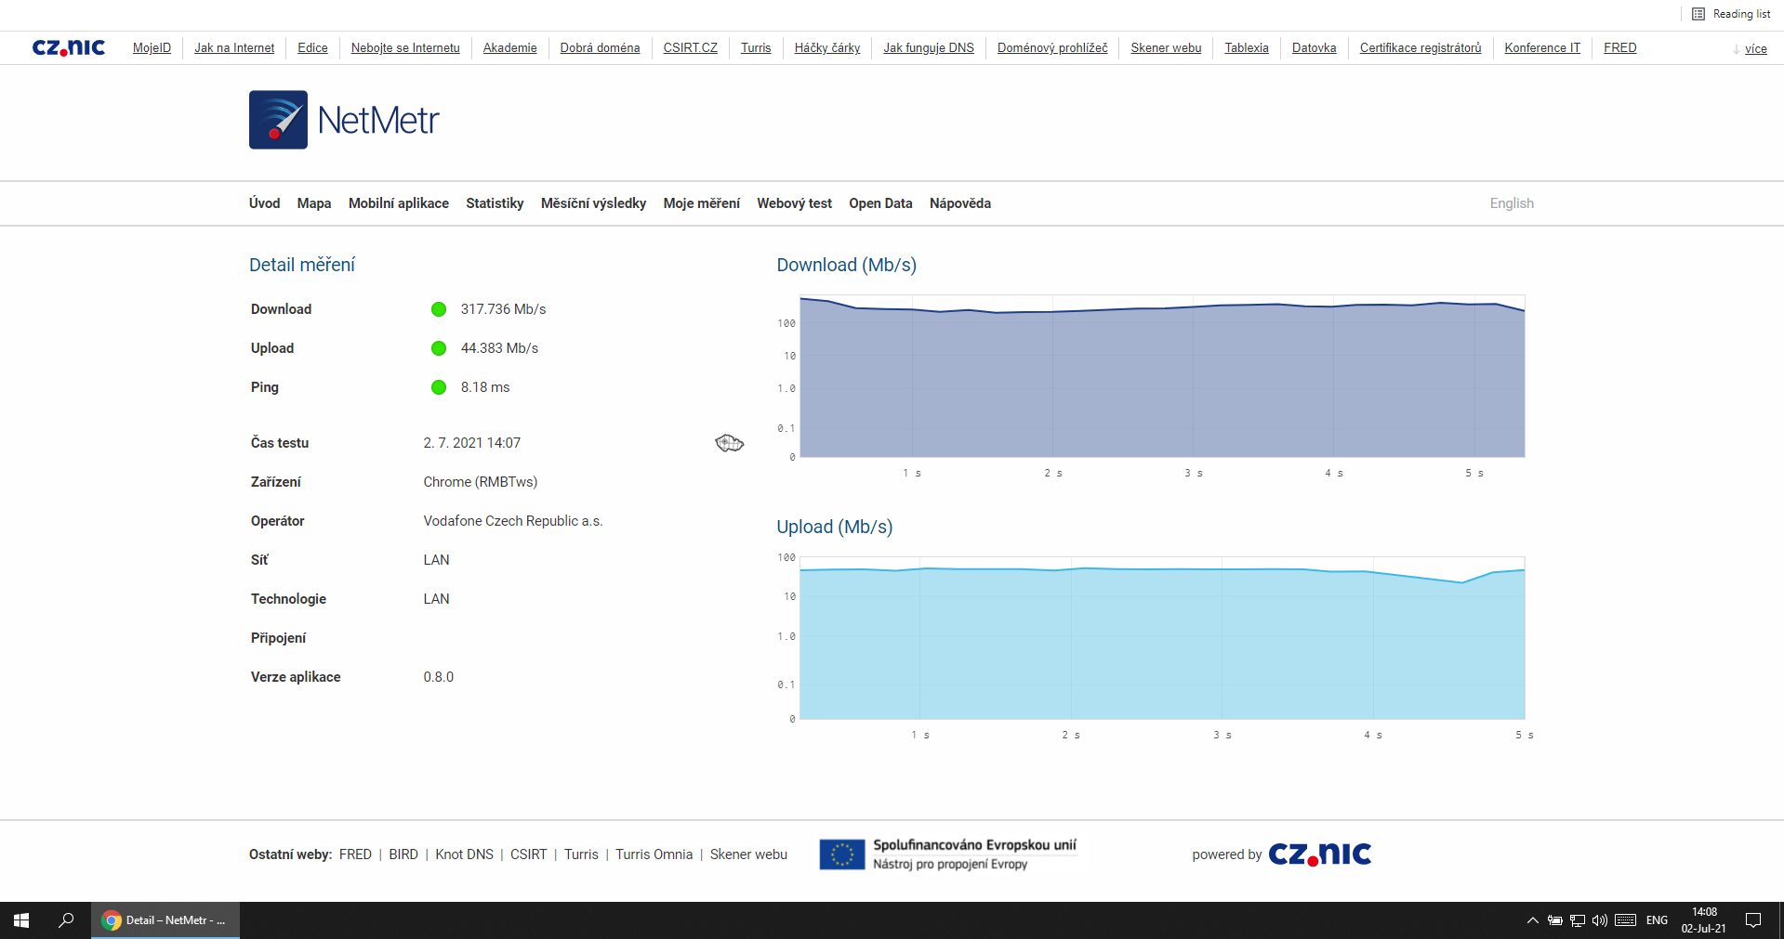This screenshot has width=1784, height=939.
Task: Open the Mapa menu item
Action: (314, 203)
